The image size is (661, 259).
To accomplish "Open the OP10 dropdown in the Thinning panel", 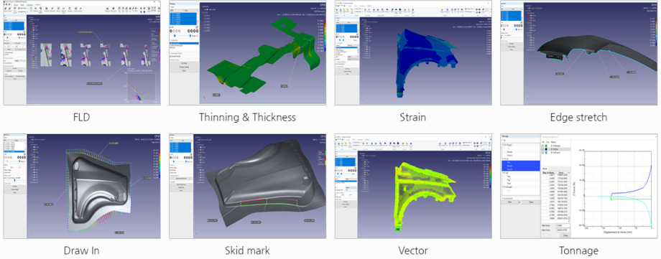I will pyautogui.click(x=176, y=11).
